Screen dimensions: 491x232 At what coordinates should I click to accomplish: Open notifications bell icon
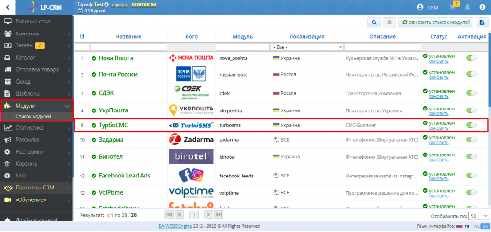click(467, 7)
